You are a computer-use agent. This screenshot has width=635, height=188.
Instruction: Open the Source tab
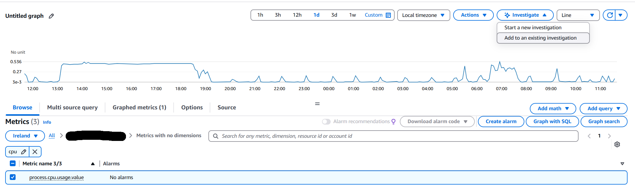[227, 108]
